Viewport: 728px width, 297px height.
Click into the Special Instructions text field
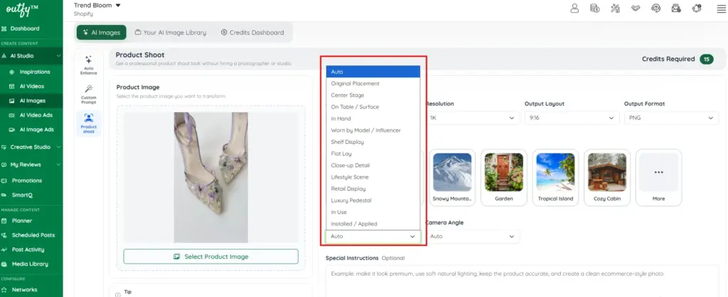tap(523, 281)
